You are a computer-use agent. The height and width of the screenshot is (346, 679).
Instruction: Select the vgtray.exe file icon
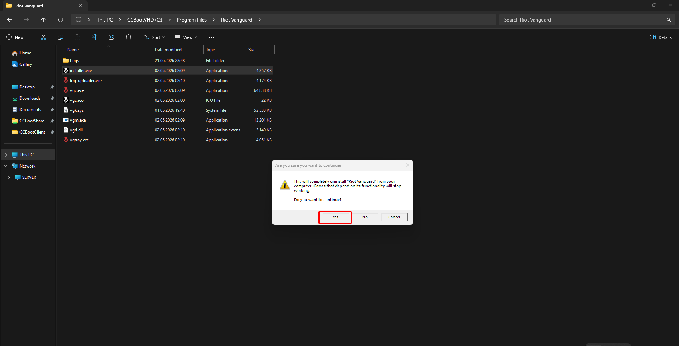point(66,140)
